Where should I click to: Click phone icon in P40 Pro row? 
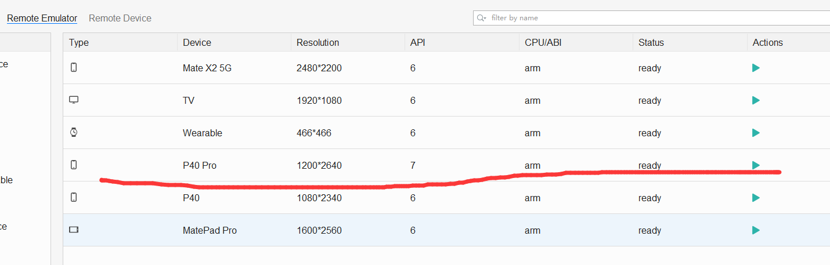click(74, 165)
